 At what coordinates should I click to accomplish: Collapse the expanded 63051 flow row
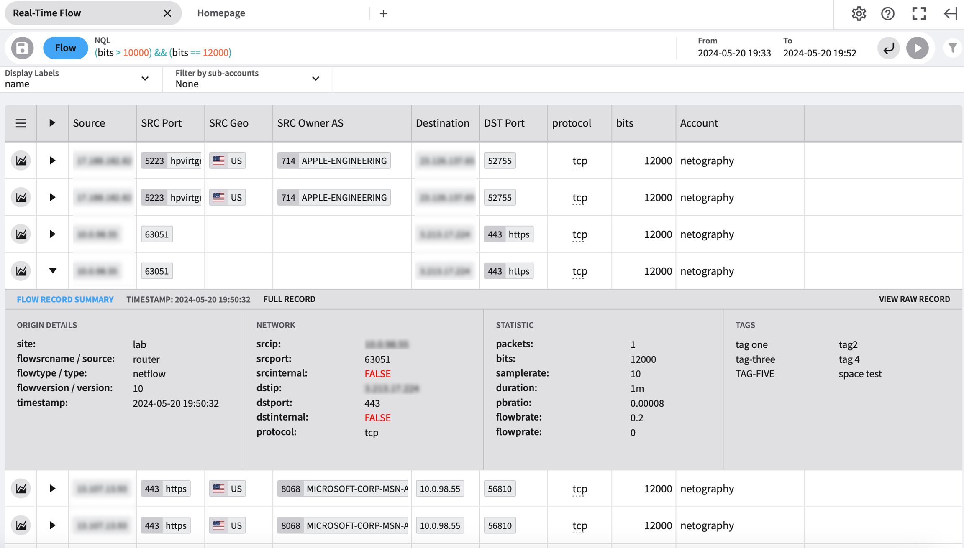[52, 271]
